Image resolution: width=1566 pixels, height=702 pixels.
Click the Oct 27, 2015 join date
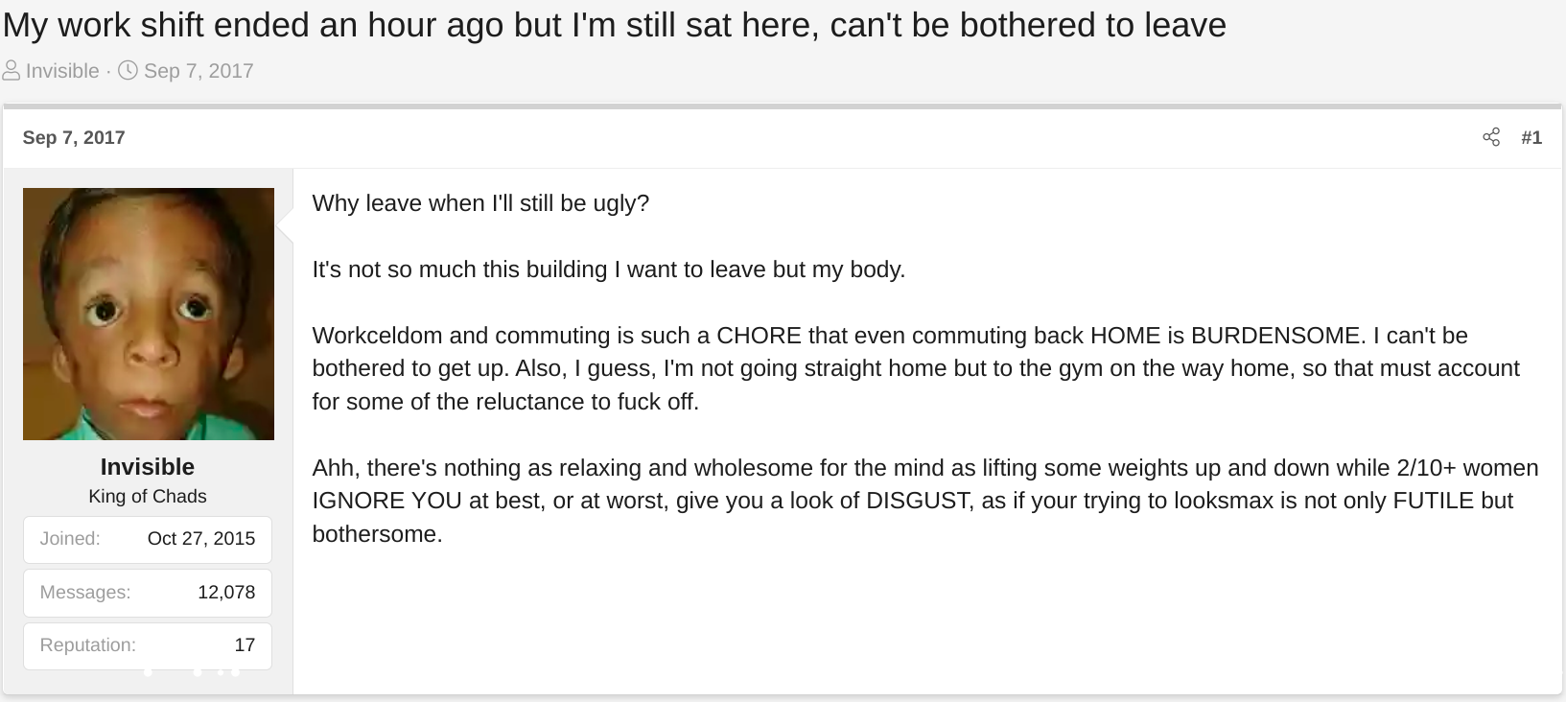(x=201, y=538)
